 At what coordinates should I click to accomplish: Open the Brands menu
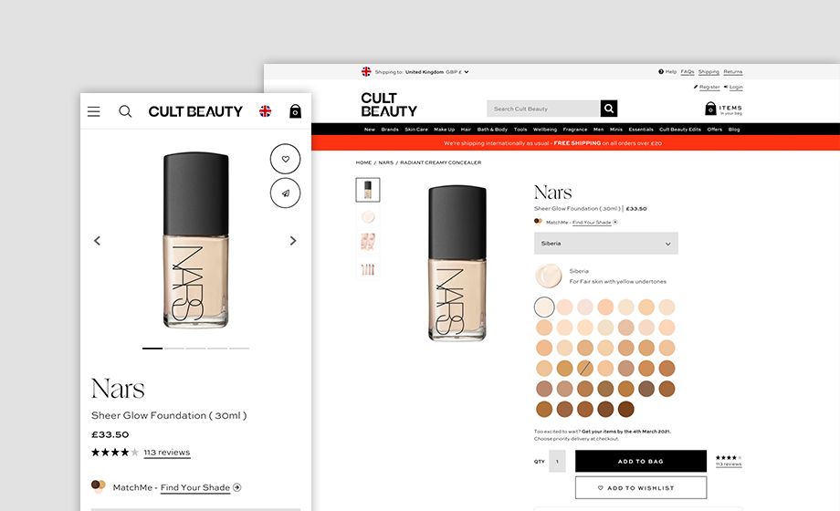pos(390,129)
